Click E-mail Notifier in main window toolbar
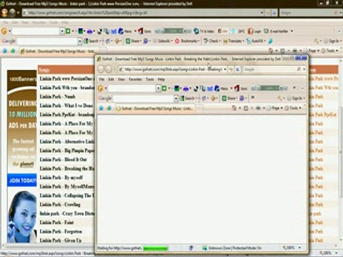 (276, 31)
